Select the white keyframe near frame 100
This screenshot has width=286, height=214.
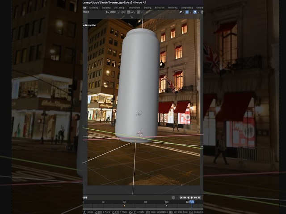coord(167,206)
